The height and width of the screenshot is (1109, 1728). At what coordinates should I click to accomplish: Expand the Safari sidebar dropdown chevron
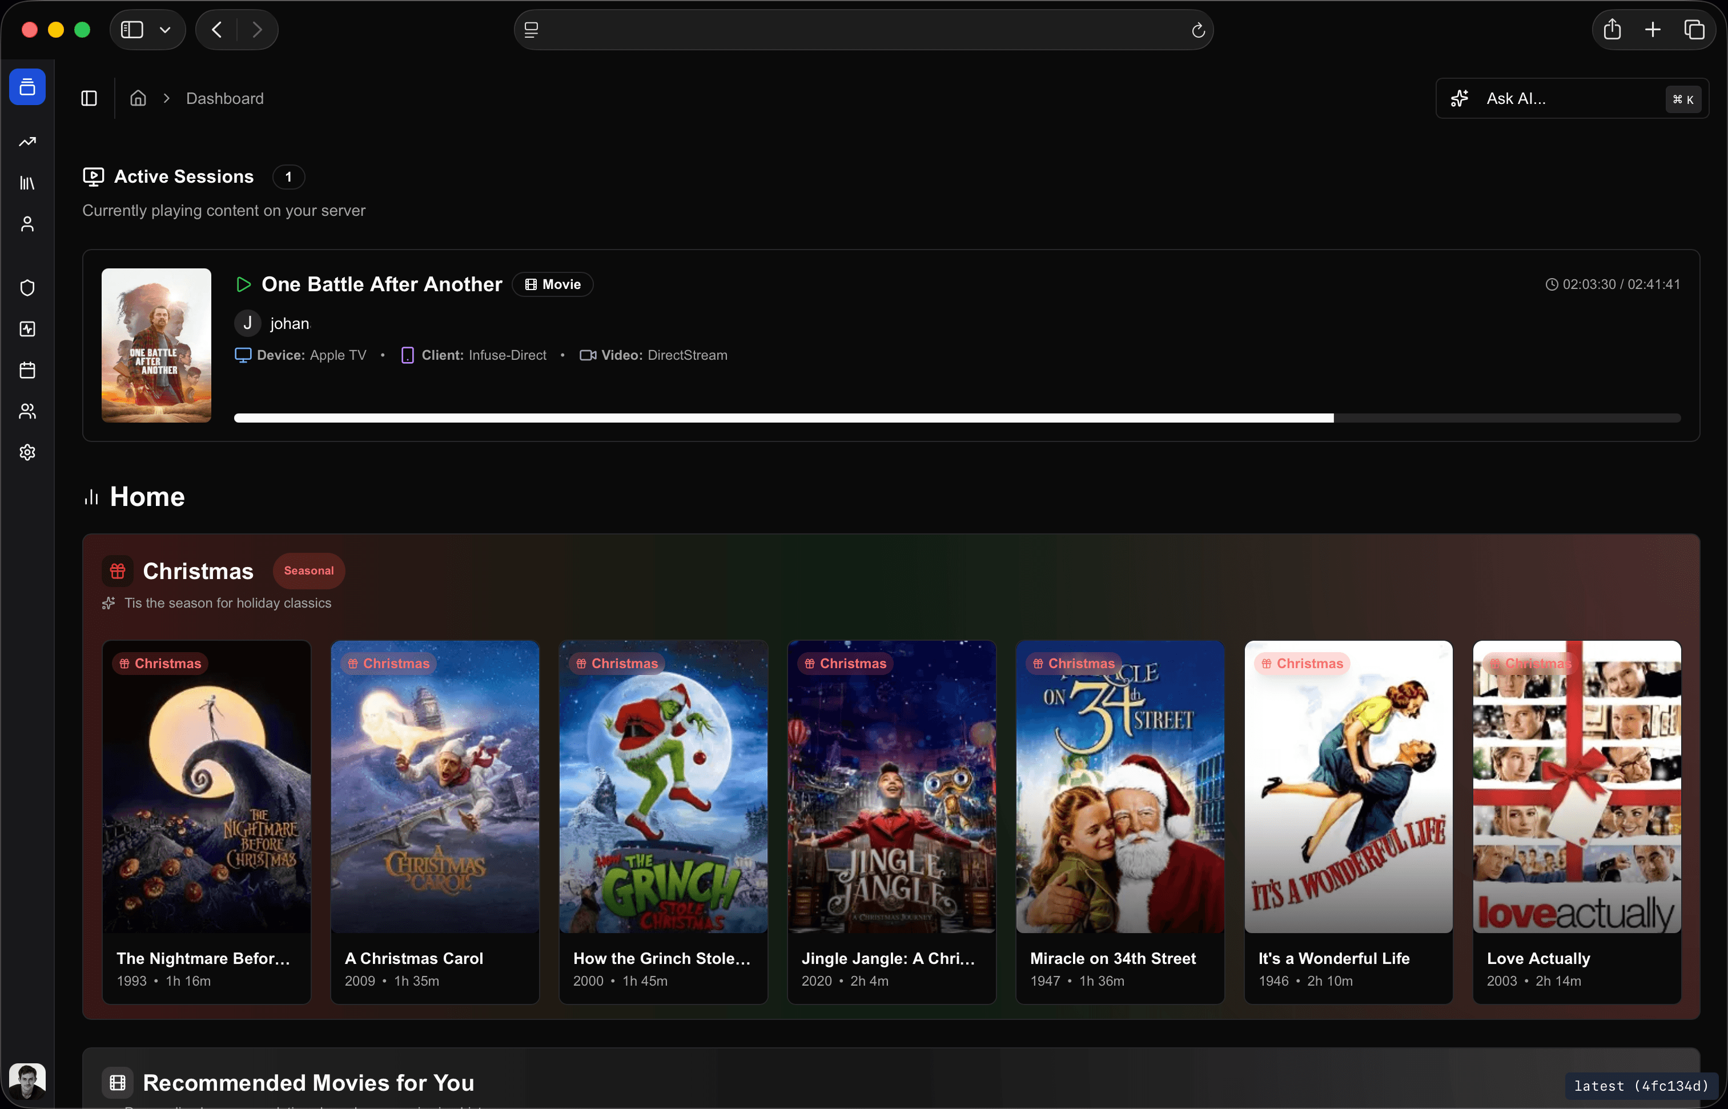tap(165, 30)
